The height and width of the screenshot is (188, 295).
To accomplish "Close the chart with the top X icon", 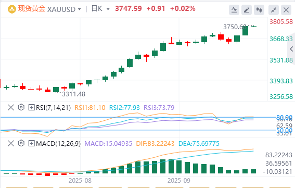I will click(286, 10).
